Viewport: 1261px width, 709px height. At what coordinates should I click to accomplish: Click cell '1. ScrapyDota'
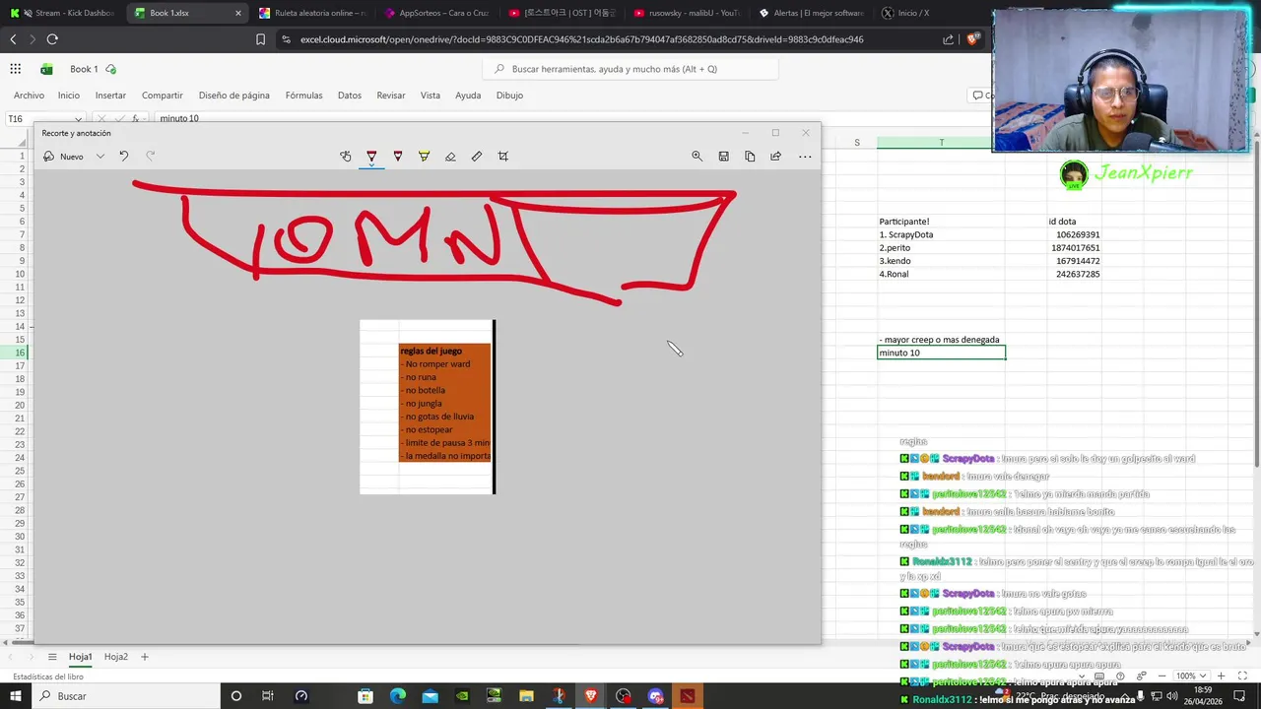click(941, 234)
